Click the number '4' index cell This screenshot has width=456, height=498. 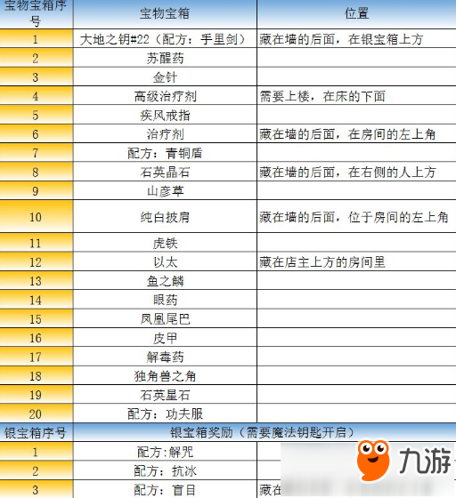tap(37, 96)
